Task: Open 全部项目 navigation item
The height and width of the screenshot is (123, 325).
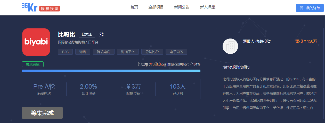Action: click(x=156, y=7)
